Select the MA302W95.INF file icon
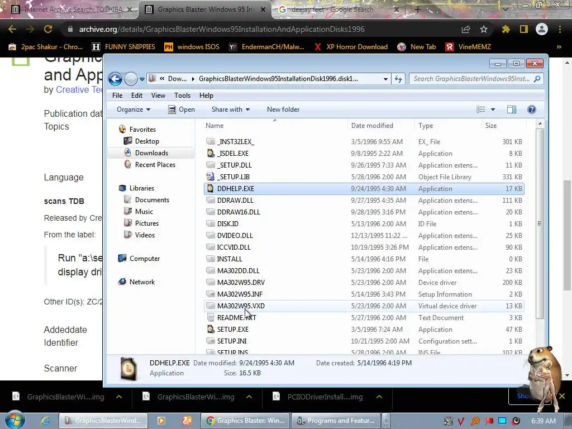572x429 pixels. (211, 294)
